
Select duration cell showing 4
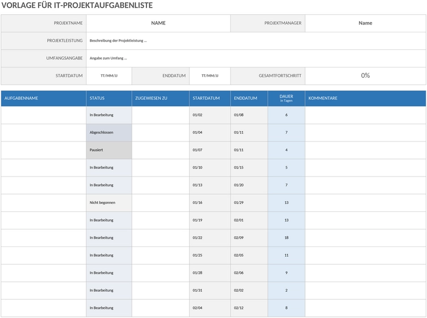pyautogui.click(x=286, y=150)
